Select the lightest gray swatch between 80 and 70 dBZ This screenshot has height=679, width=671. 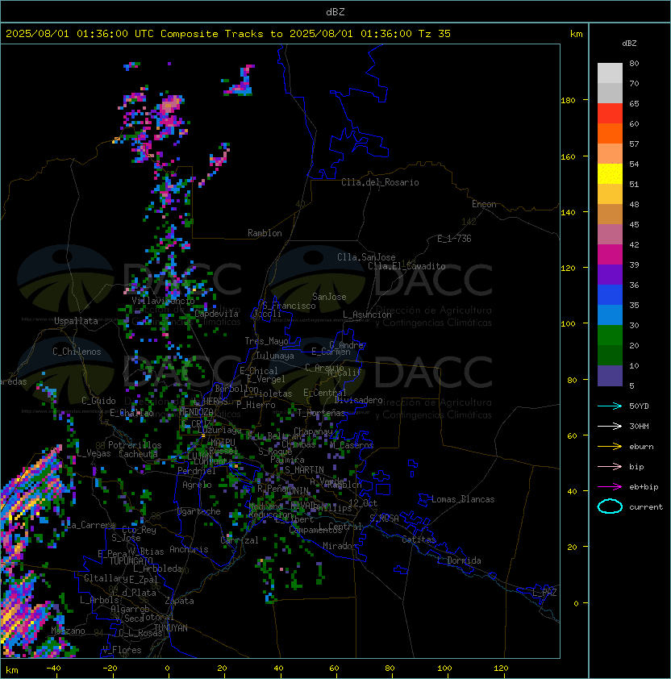click(x=610, y=73)
